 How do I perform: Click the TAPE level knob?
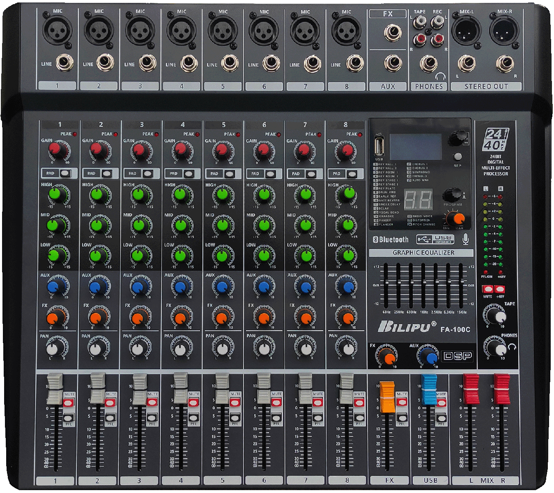point(499,316)
